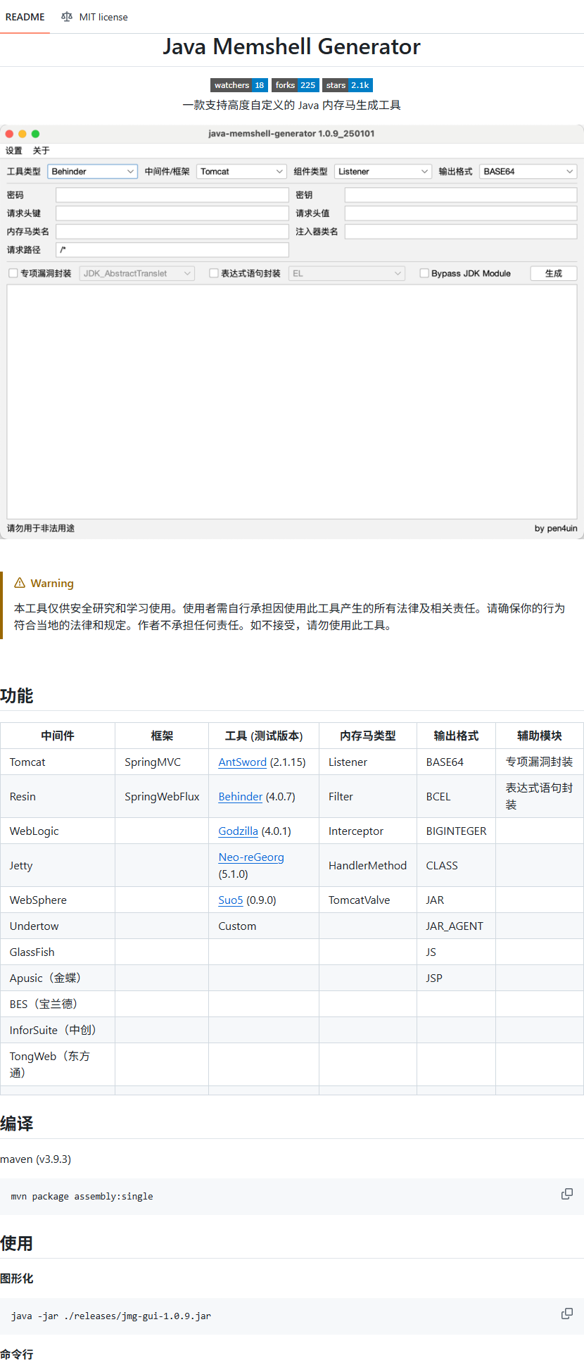Open the JDK_AbstractTranslet dropdown

click(137, 273)
